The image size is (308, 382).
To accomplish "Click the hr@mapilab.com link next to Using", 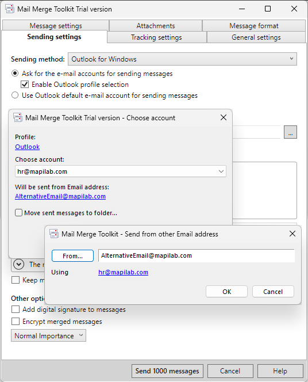I will tap(123, 272).
